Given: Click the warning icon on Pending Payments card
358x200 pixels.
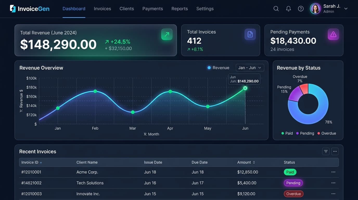Looking at the screenshot, I should [333, 34].
